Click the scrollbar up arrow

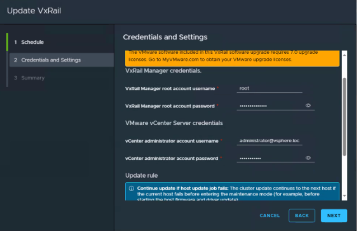click(344, 54)
